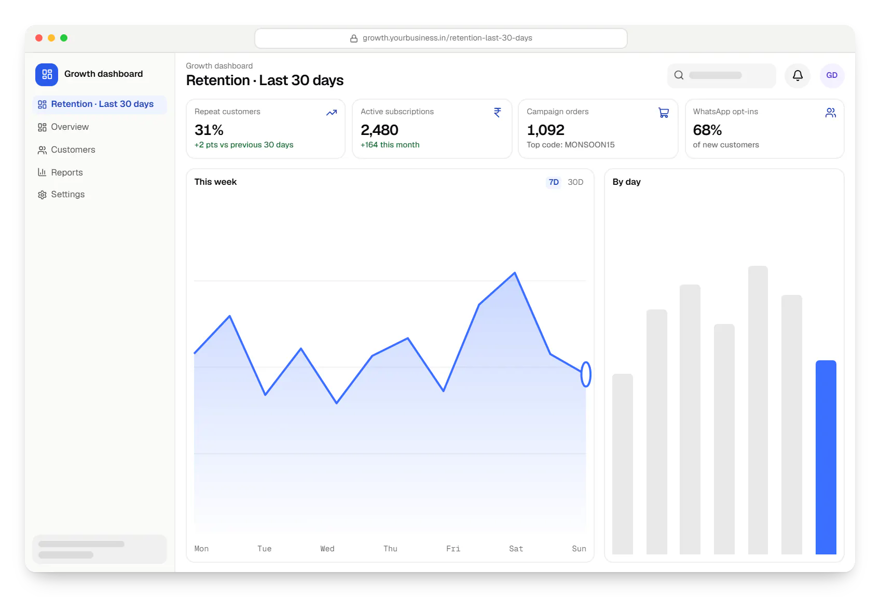
Task: Click the By day panel title
Action: (x=626, y=182)
